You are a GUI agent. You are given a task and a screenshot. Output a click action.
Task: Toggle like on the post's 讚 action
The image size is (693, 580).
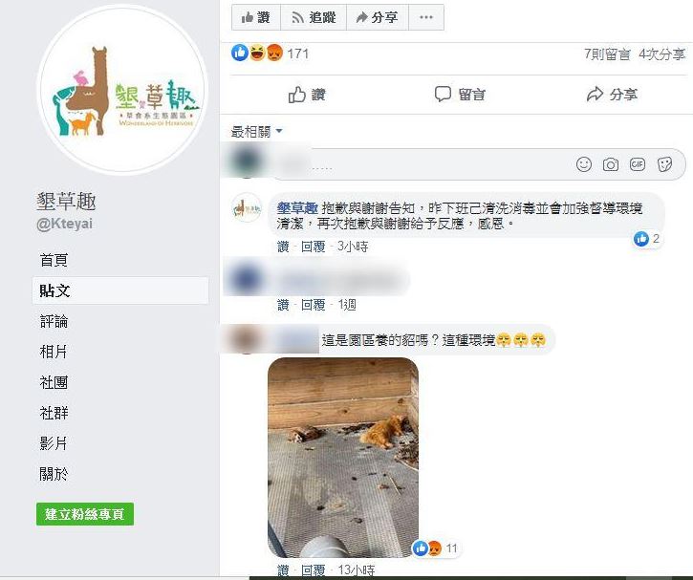(307, 95)
